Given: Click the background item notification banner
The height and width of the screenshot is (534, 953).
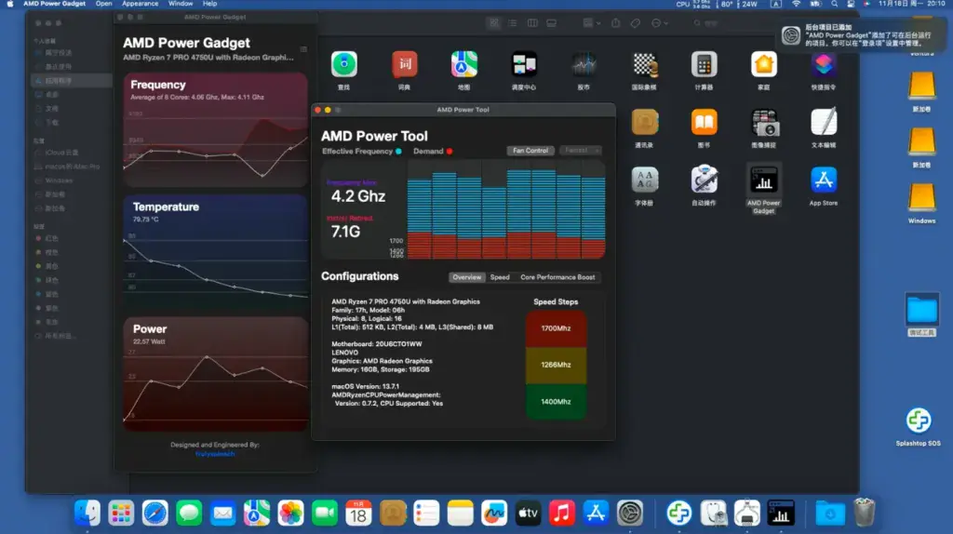Looking at the screenshot, I should click(x=865, y=35).
